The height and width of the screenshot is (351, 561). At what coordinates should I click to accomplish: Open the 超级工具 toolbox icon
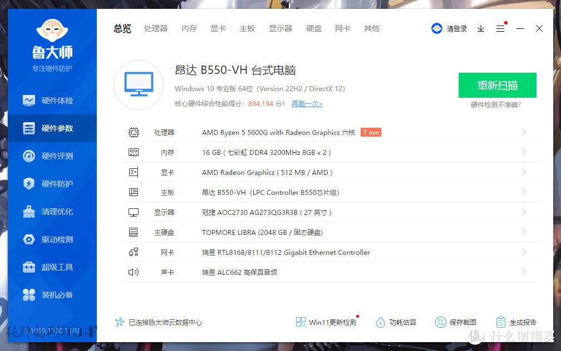click(28, 267)
